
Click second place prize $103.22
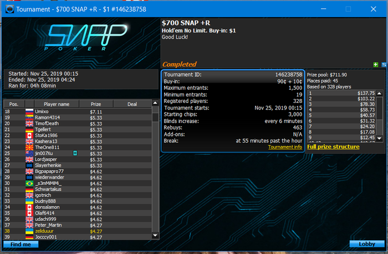366,99
